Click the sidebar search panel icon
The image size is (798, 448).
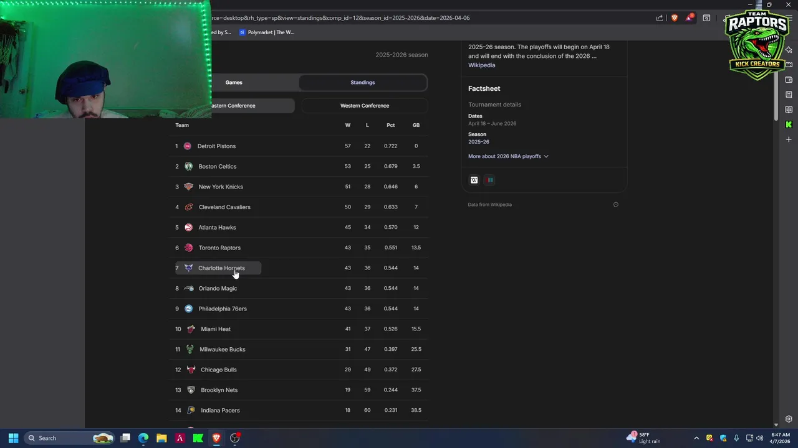706,18
